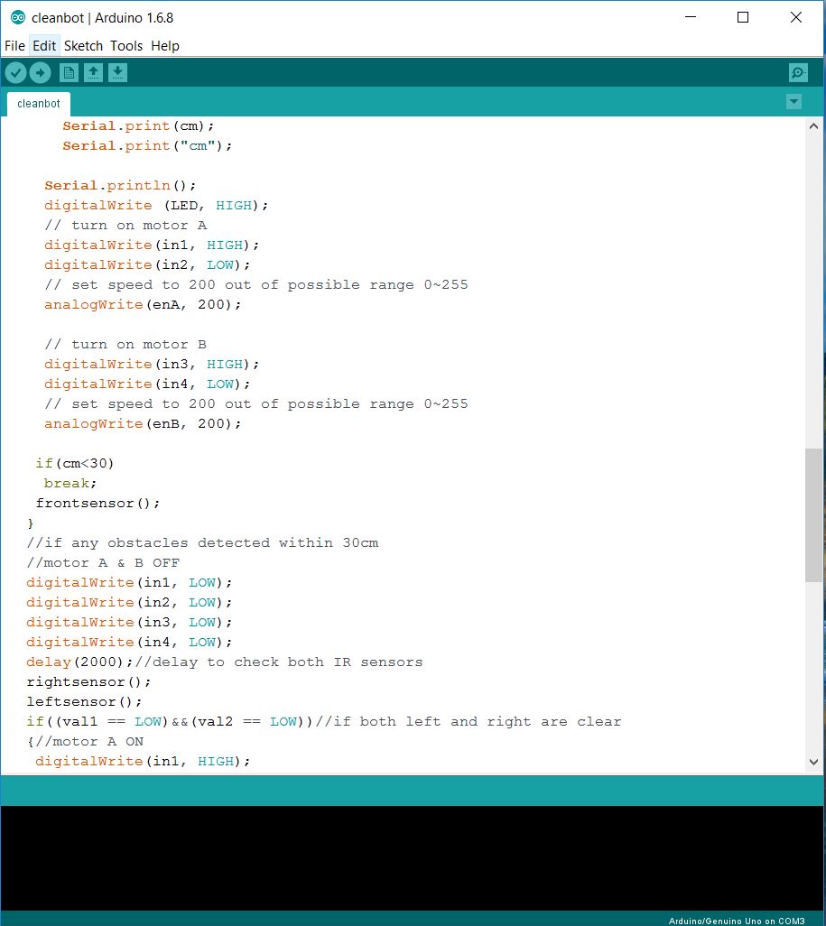Save the sketch with down-arrow icon
Viewport: 826px width, 926px height.
(117, 72)
